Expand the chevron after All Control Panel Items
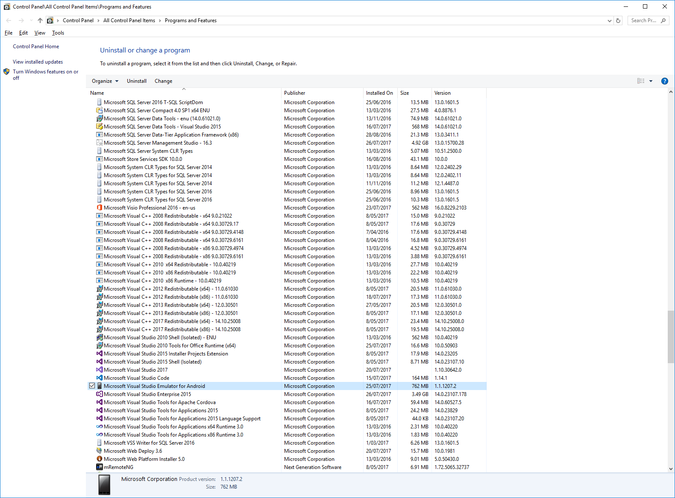675x498 pixels. tap(160, 20)
